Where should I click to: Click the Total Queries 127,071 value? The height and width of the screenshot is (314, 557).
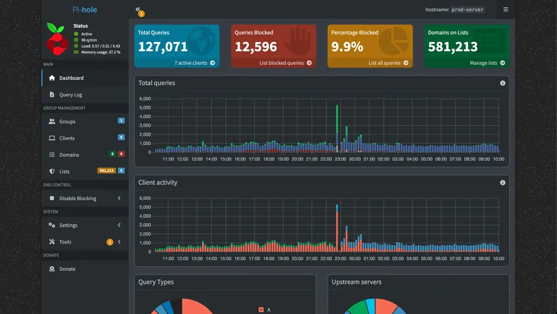tap(163, 47)
